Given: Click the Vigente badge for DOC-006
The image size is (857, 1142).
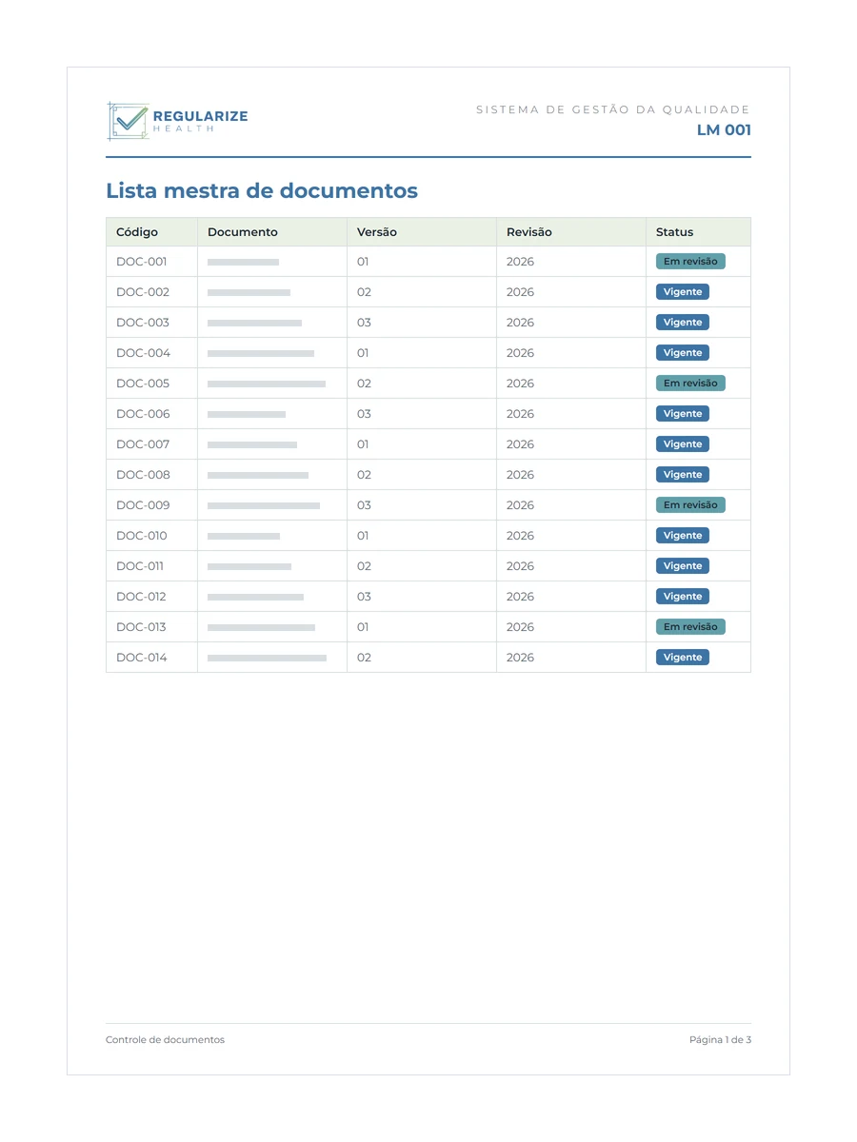Looking at the screenshot, I should (x=683, y=414).
